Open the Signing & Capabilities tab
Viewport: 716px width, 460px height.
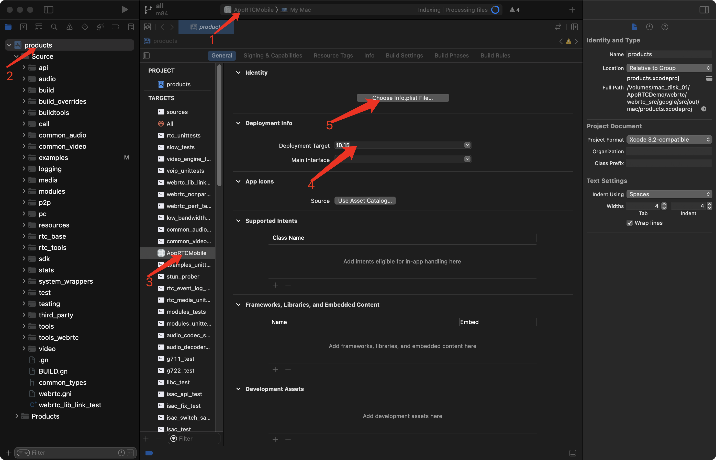[x=273, y=55]
